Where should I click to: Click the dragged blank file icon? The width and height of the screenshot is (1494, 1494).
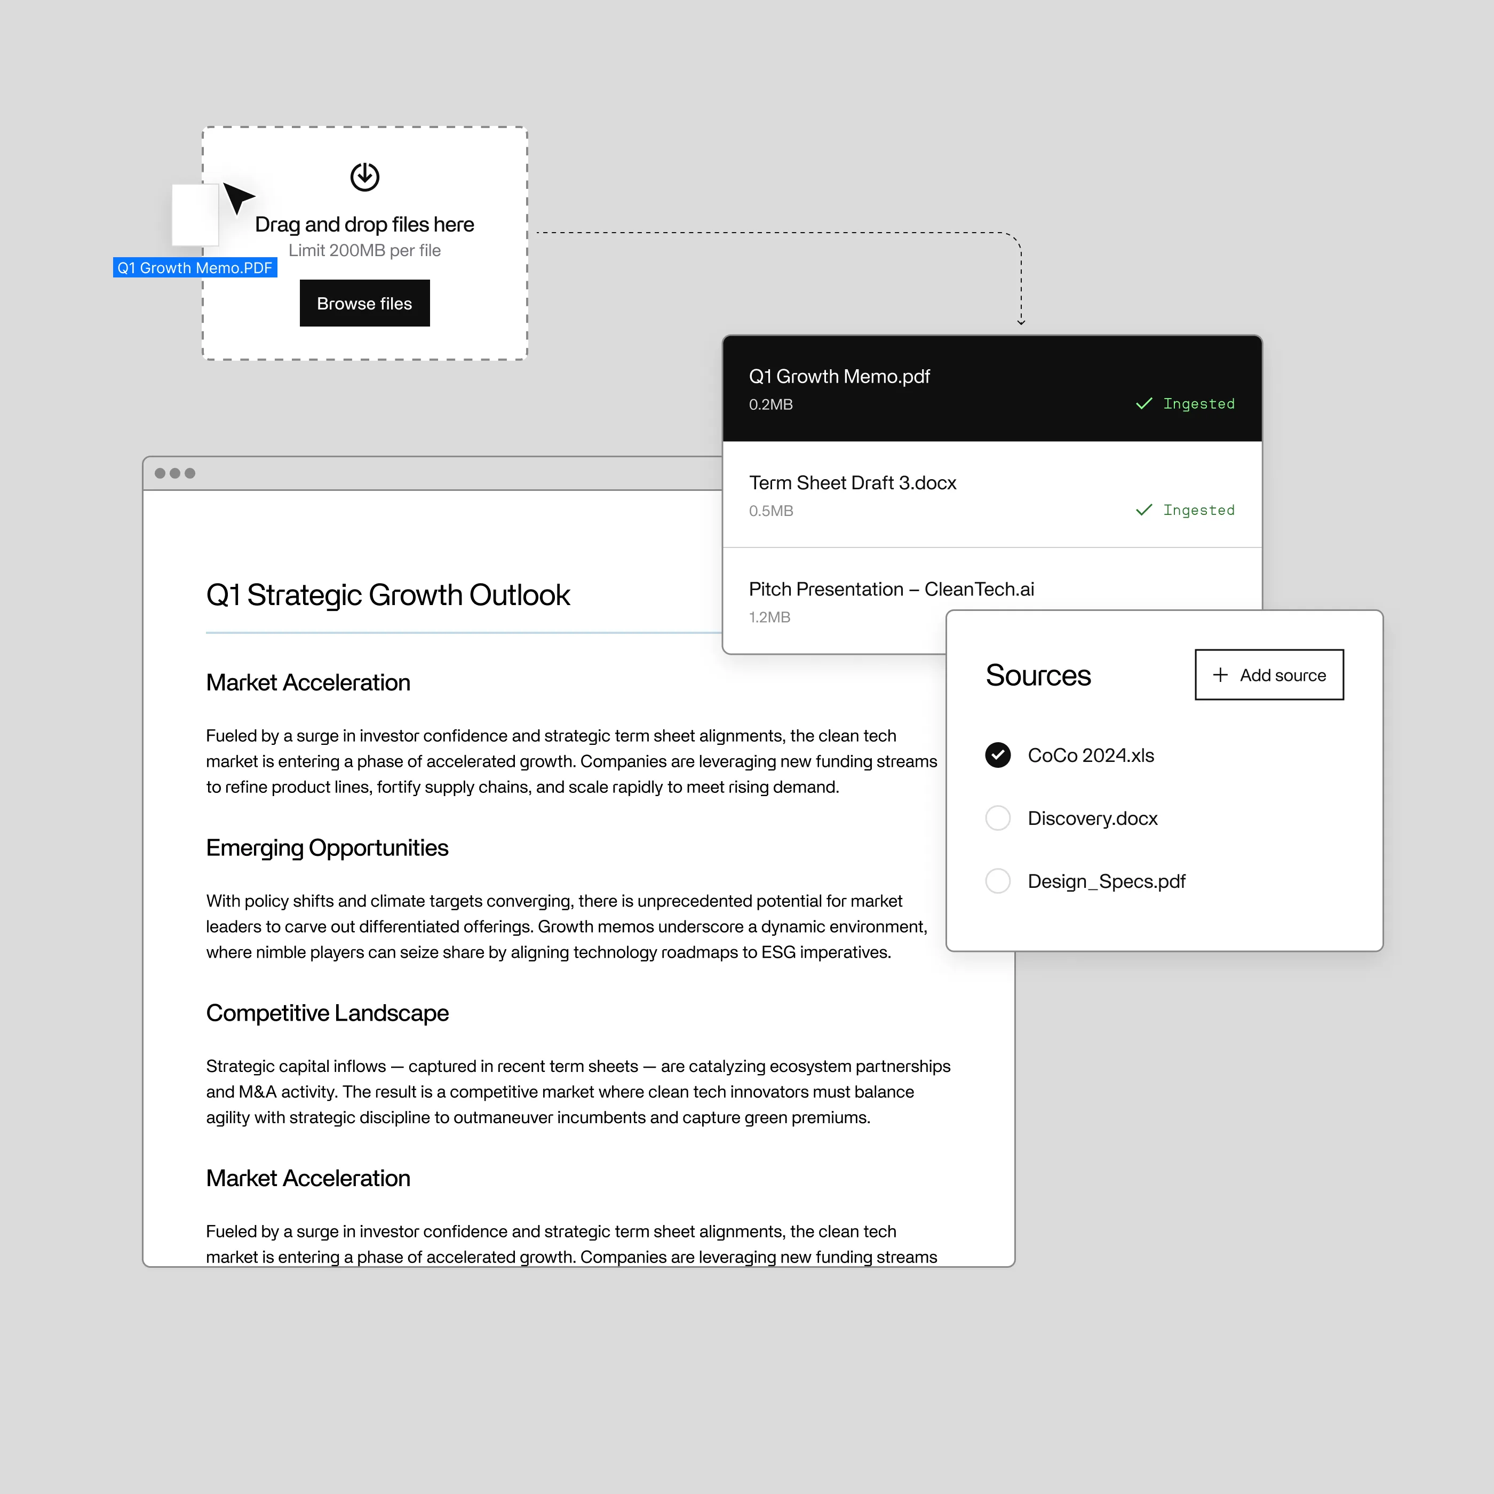coord(195,215)
